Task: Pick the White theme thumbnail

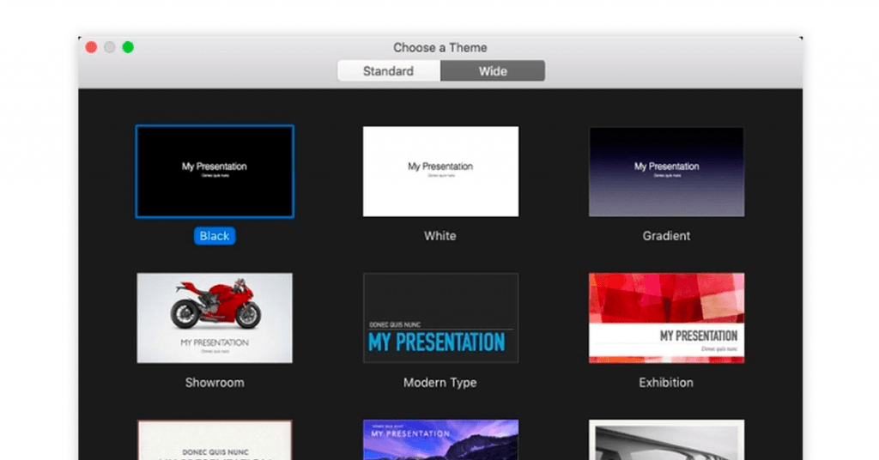Action: (440, 172)
